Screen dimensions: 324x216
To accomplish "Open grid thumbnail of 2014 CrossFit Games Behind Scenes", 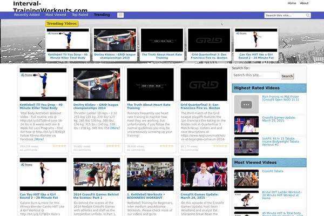I will click(x=97, y=174).
